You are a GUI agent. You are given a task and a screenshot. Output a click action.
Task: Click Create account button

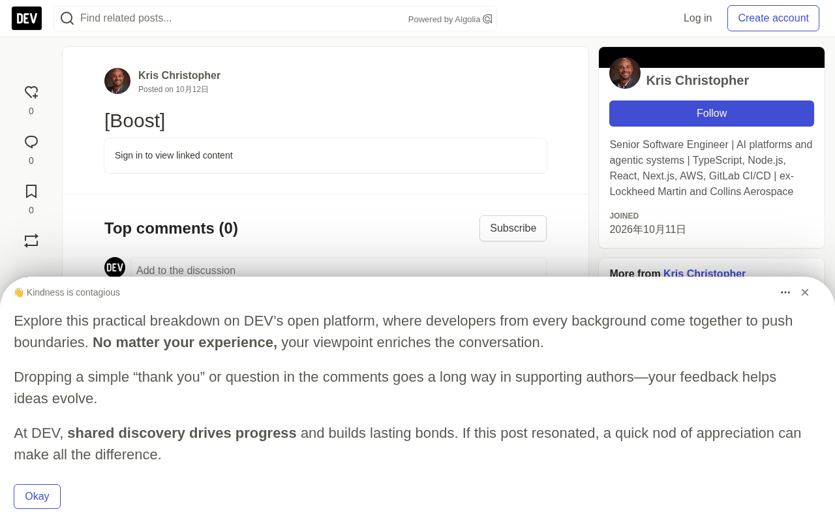[x=773, y=18]
